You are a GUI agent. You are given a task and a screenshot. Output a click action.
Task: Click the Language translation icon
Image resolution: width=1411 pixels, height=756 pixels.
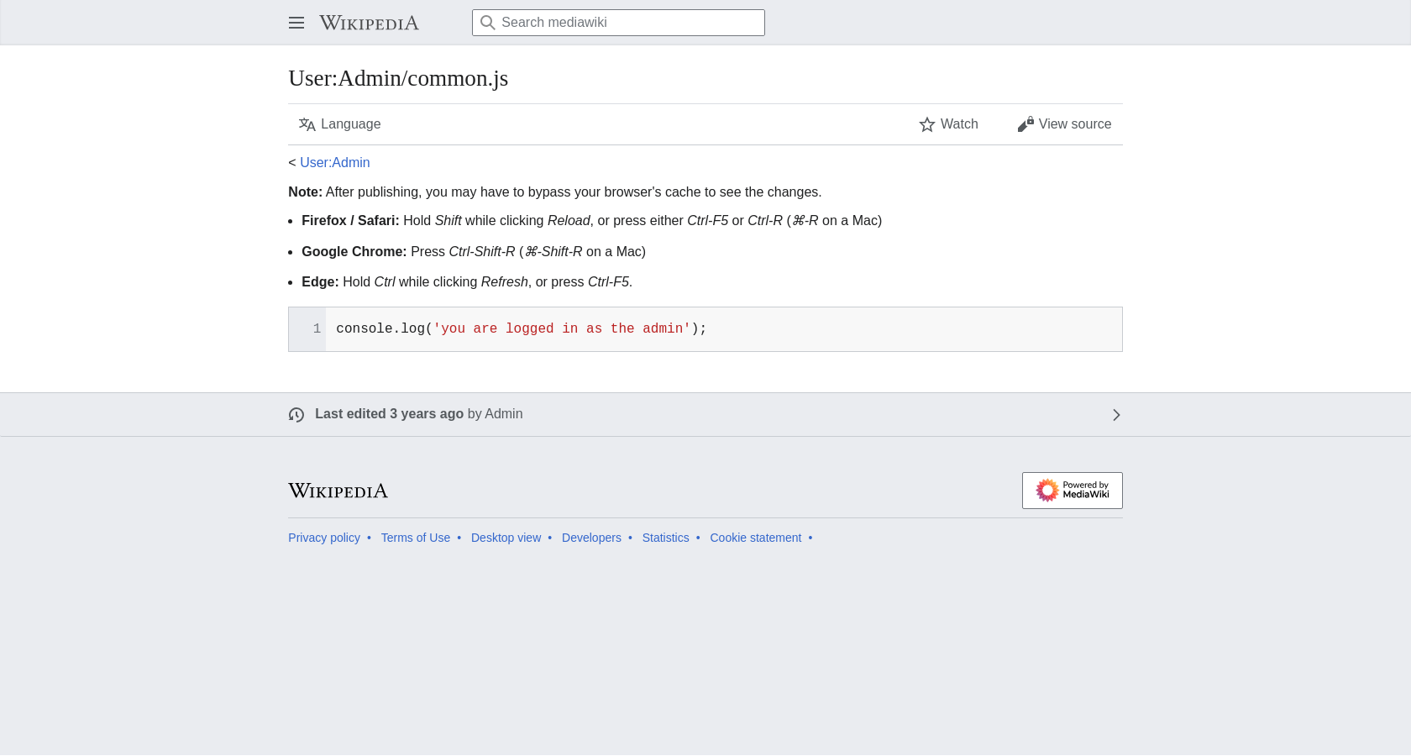click(307, 124)
